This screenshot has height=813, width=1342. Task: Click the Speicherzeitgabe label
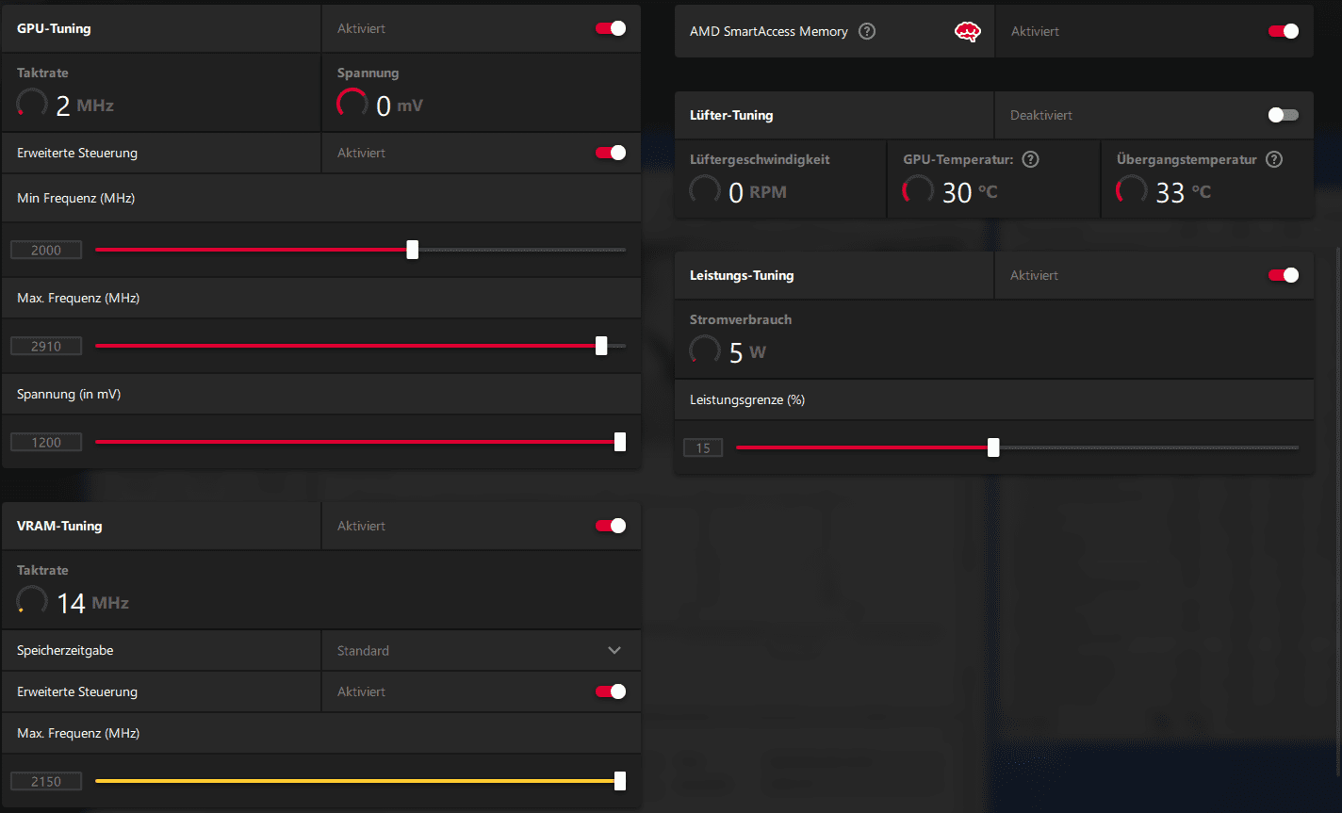(65, 650)
